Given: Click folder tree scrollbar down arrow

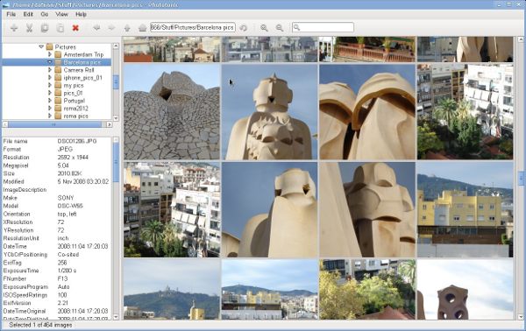Looking at the screenshot, I should click(116, 118).
